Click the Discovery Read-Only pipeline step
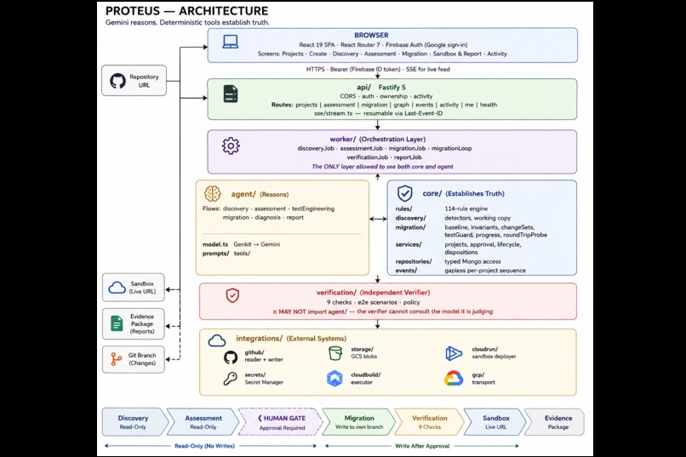686x457 pixels. [134, 422]
